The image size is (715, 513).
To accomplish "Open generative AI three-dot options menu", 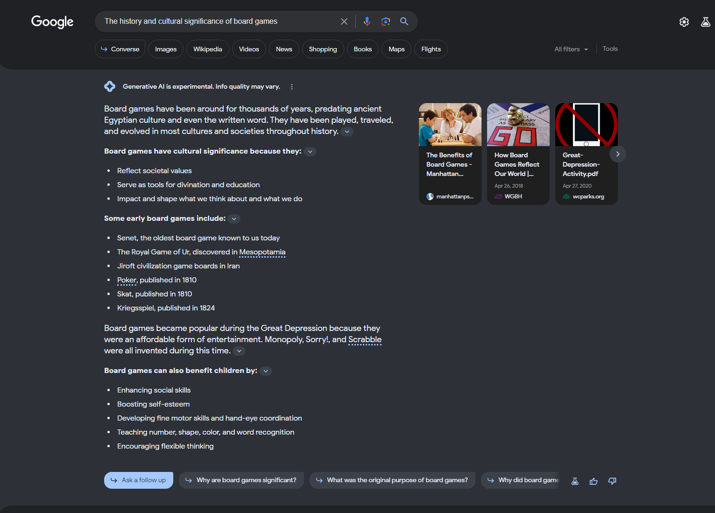I will coord(292,87).
